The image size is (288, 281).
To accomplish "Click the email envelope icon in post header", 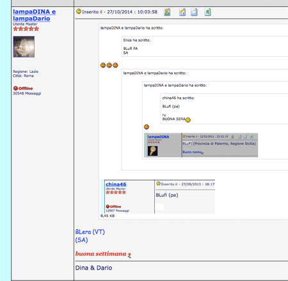I will click(x=194, y=12).
